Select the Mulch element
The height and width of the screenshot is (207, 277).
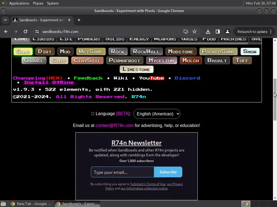(x=191, y=60)
